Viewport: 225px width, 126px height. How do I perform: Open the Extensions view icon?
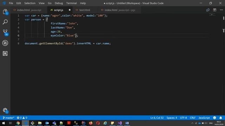pyautogui.click(x=5, y=54)
